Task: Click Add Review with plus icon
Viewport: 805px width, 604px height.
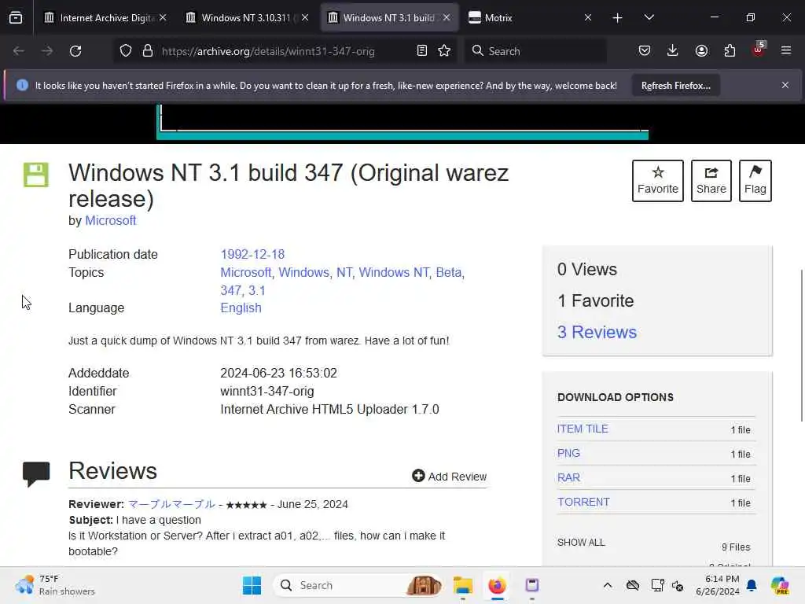Action: coord(449,477)
